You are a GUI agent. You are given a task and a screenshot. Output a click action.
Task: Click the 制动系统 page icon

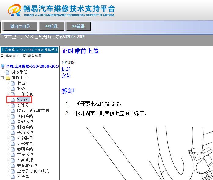pyautogui.click(x=13, y=127)
